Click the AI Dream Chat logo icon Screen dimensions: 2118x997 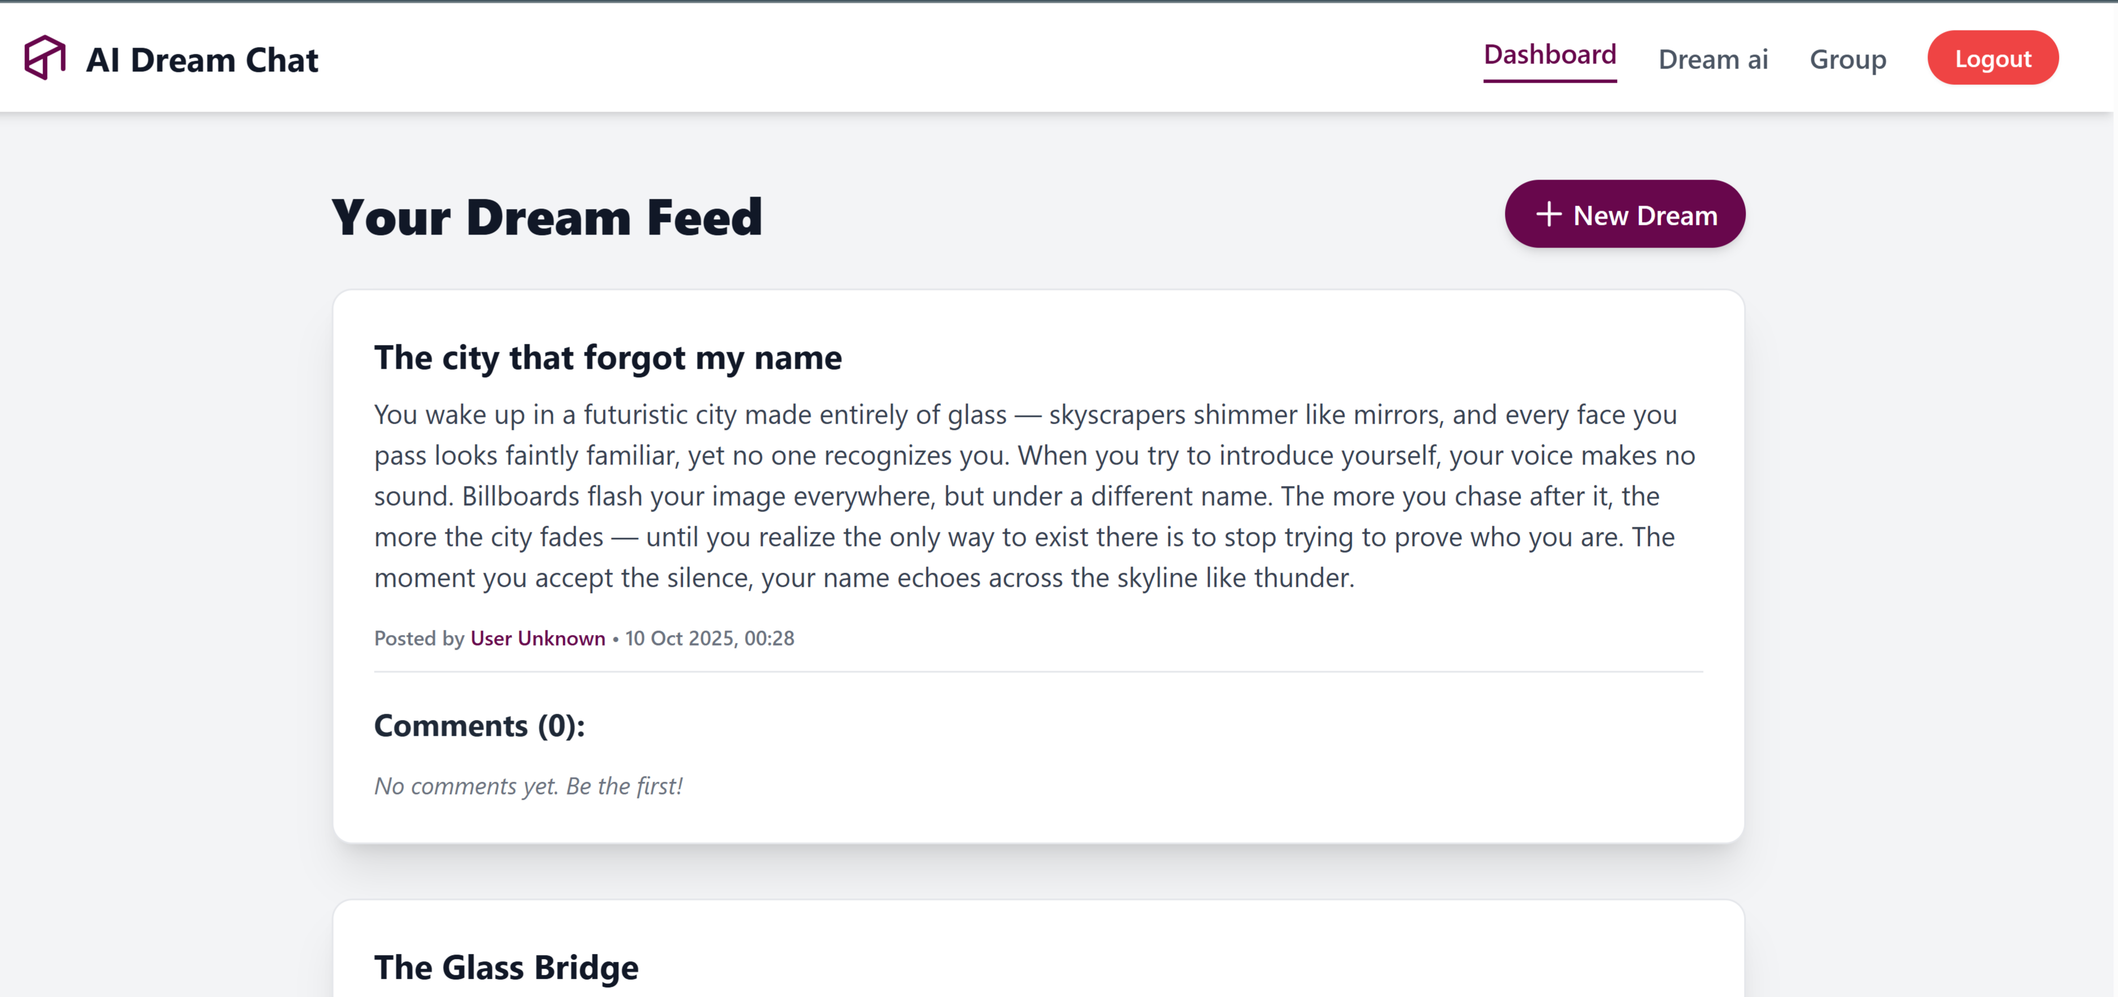click(x=44, y=58)
